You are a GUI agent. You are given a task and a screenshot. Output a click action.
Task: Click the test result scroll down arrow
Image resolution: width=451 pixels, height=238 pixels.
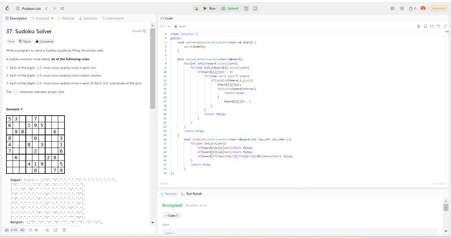(x=446, y=231)
